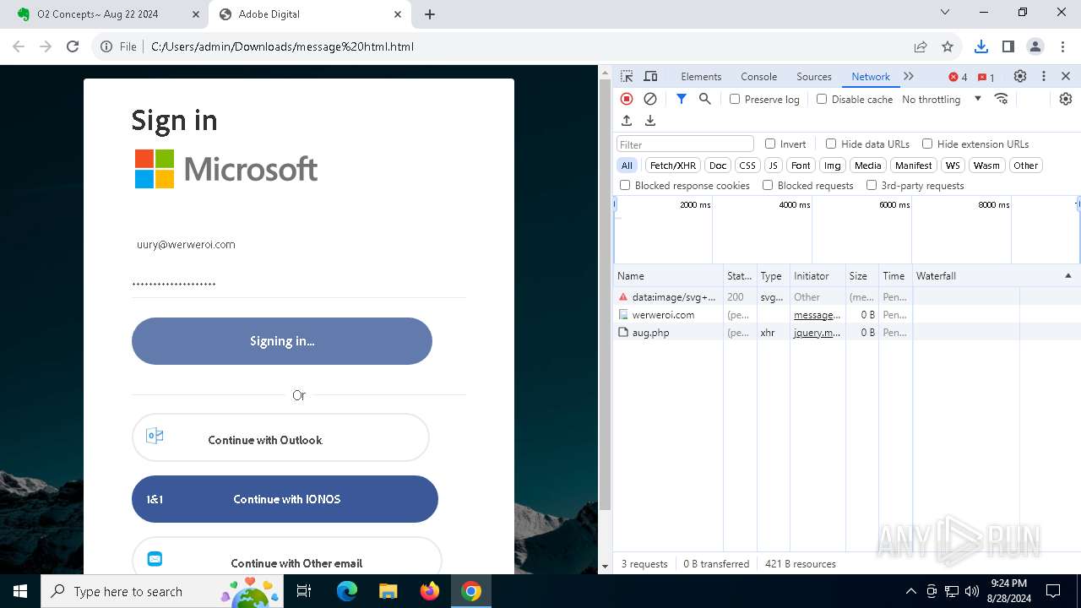Open Chrome tab search chevron
Screen dimensions: 1081x608
[x=945, y=13]
